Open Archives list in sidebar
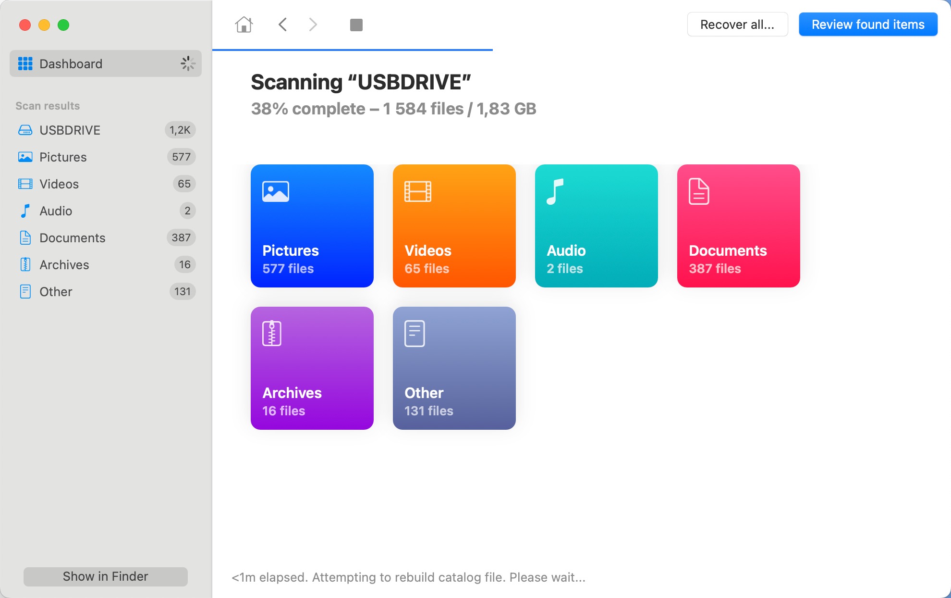 [x=106, y=265]
